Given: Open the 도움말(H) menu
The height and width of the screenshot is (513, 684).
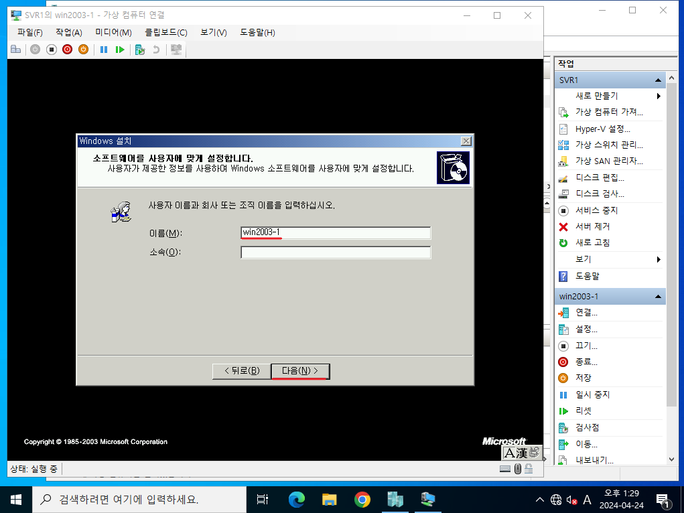Looking at the screenshot, I should [x=257, y=33].
